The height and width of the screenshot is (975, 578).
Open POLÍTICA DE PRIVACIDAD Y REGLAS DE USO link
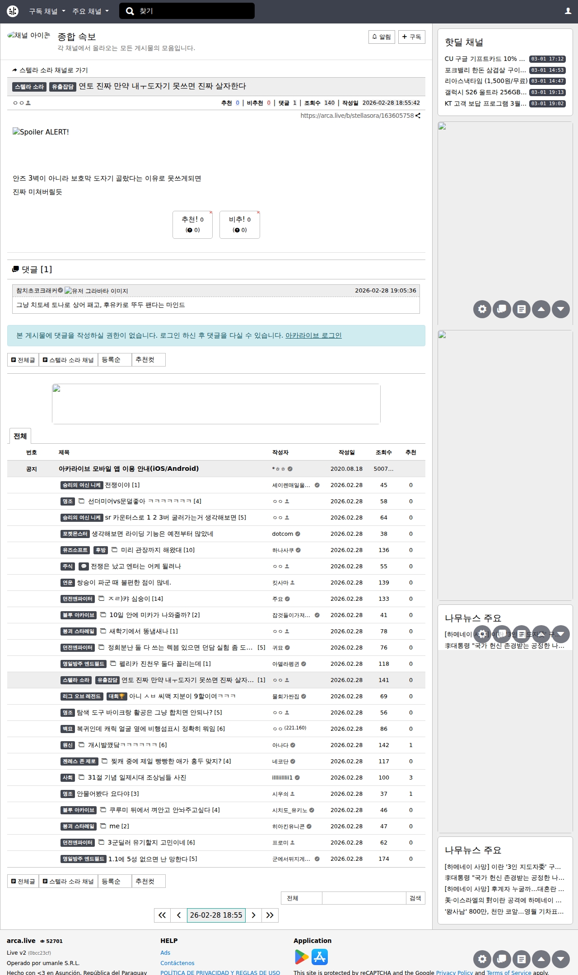tap(220, 973)
